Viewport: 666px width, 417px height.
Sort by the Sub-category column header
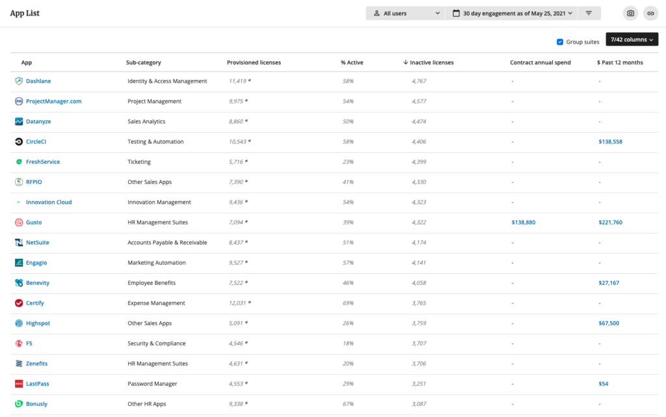coord(144,62)
